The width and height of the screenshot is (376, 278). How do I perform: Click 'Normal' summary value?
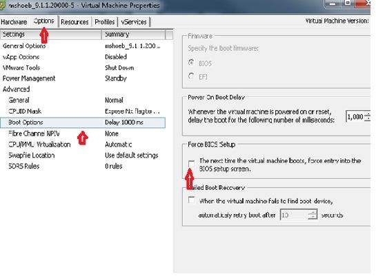pos(114,100)
